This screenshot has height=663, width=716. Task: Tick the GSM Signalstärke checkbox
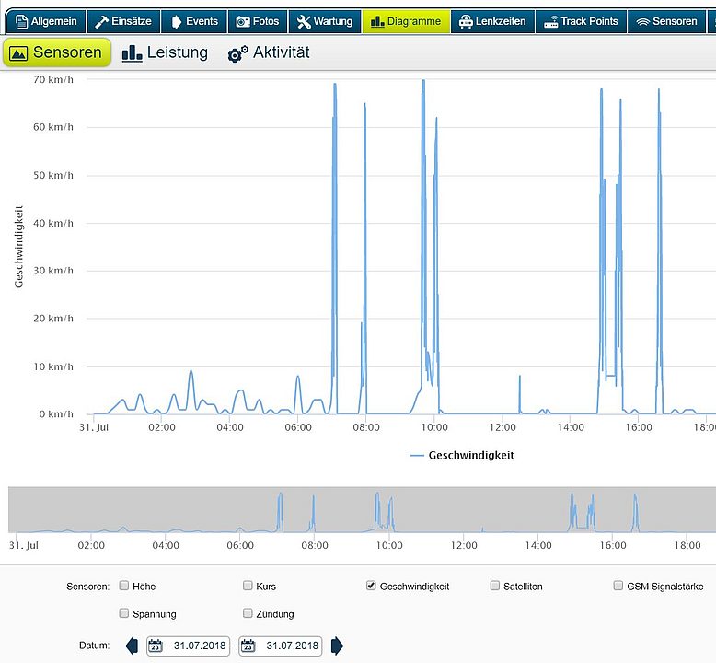click(618, 586)
